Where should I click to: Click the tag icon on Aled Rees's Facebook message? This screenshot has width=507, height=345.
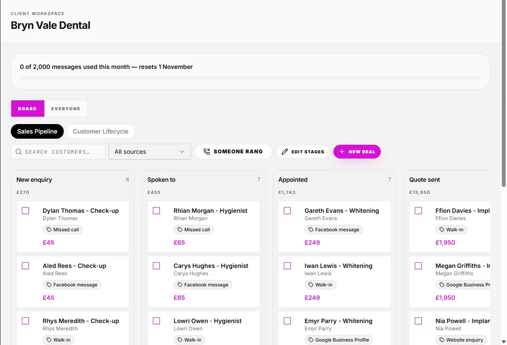pos(49,285)
